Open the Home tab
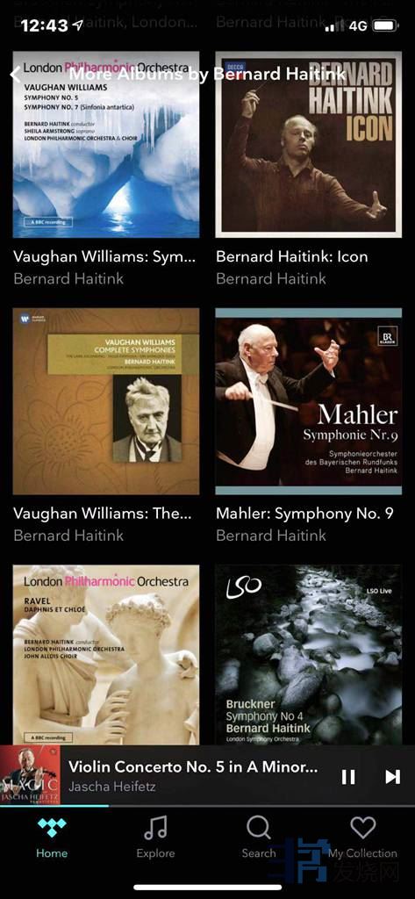The image size is (415, 899). pos(52,838)
